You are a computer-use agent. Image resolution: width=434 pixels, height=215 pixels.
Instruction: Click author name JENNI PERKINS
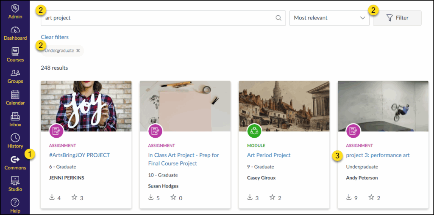tap(67, 177)
